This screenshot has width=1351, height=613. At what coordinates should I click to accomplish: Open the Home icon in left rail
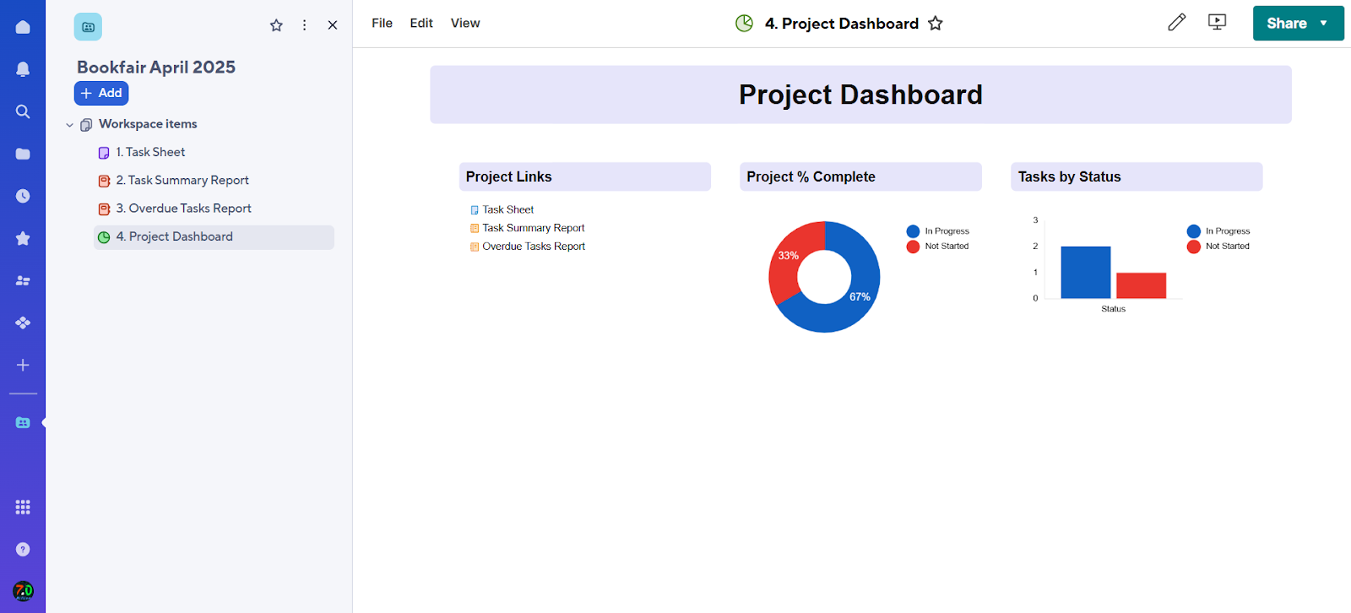pyautogui.click(x=23, y=27)
